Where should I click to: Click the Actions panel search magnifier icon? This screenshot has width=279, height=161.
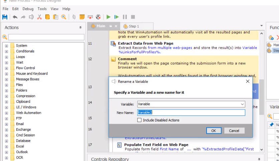pos(5,37)
